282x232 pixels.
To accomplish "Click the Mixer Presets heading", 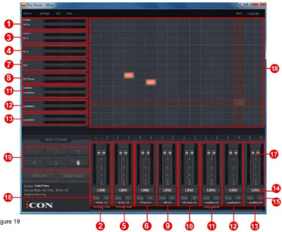I will [x=56, y=139].
